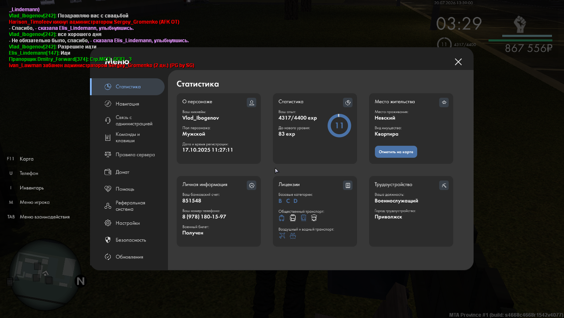Click the TAB Меню взаимодействия hint
This screenshot has width=564, height=318.
point(38,217)
